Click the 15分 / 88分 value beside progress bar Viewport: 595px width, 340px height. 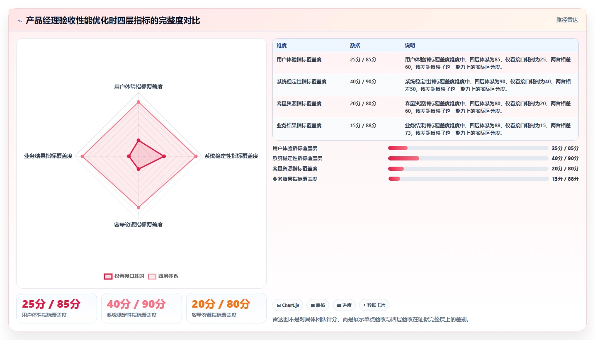pos(565,179)
